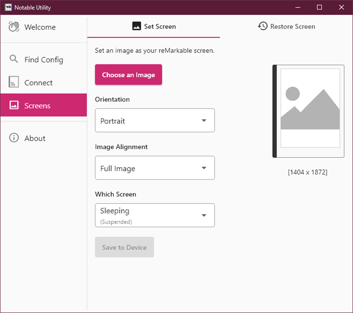
Task: Click the reMarkable screen preview thumbnail
Action: 308,111
